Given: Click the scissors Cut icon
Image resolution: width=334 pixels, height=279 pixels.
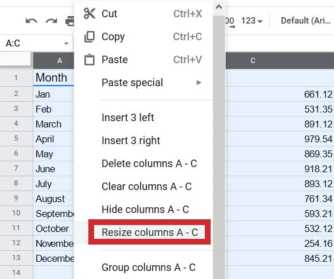Looking at the screenshot, I should tap(90, 13).
